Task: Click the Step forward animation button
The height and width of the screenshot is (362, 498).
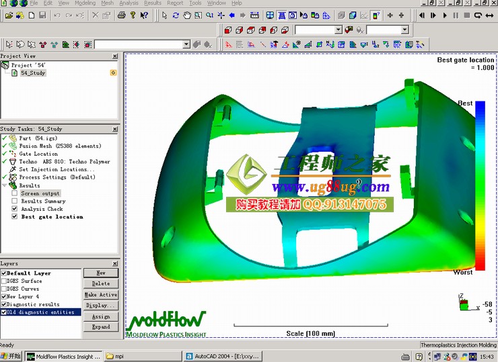Action: (x=433, y=15)
